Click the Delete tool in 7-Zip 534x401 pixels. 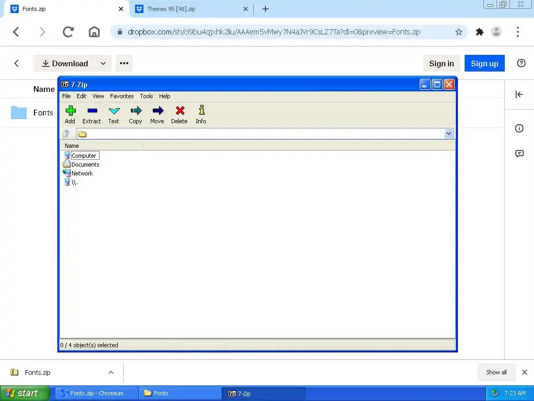(179, 114)
